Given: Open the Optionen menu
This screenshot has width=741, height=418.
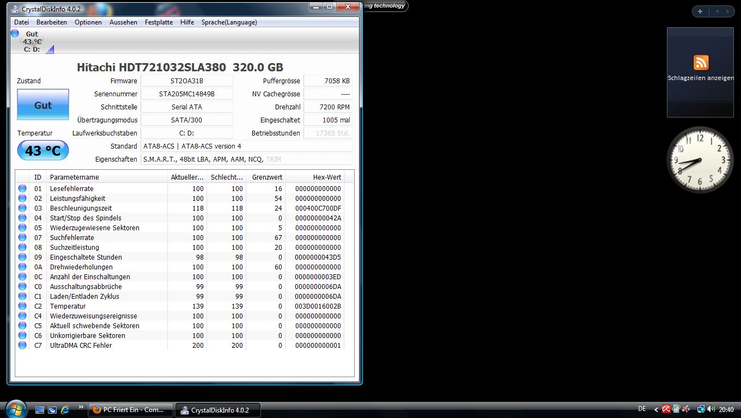Looking at the screenshot, I should pos(88,22).
